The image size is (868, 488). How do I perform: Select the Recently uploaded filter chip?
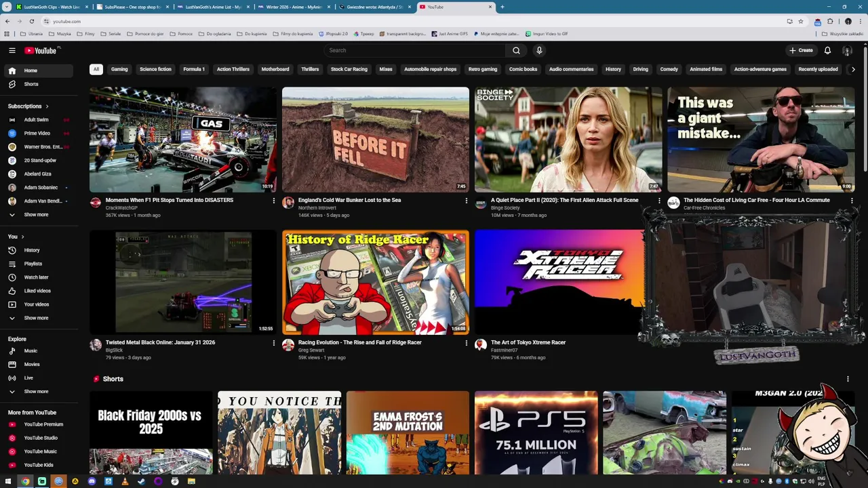pyautogui.click(x=818, y=69)
